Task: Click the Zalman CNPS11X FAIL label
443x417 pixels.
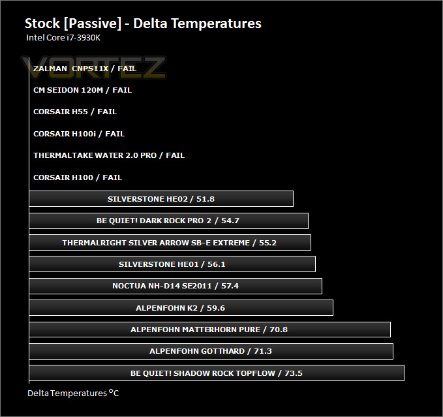Action: pos(85,69)
